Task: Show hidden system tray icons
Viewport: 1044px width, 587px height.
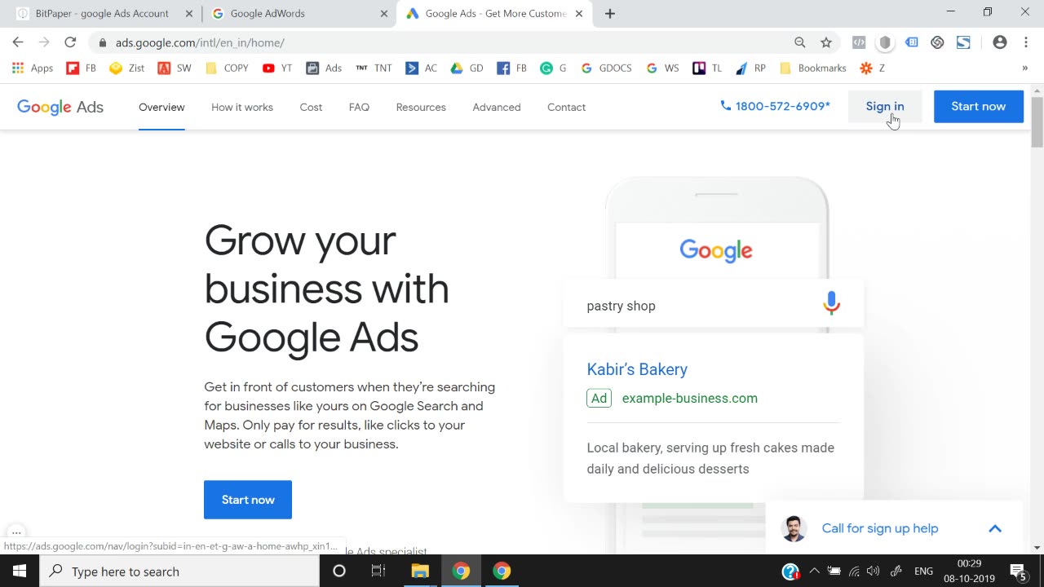Action: point(813,572)
